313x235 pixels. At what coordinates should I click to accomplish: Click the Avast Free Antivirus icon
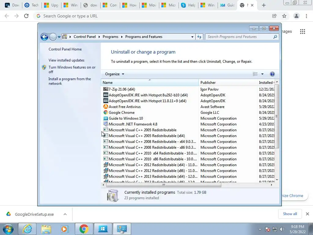pyautogui.click(x=105, y=106)
